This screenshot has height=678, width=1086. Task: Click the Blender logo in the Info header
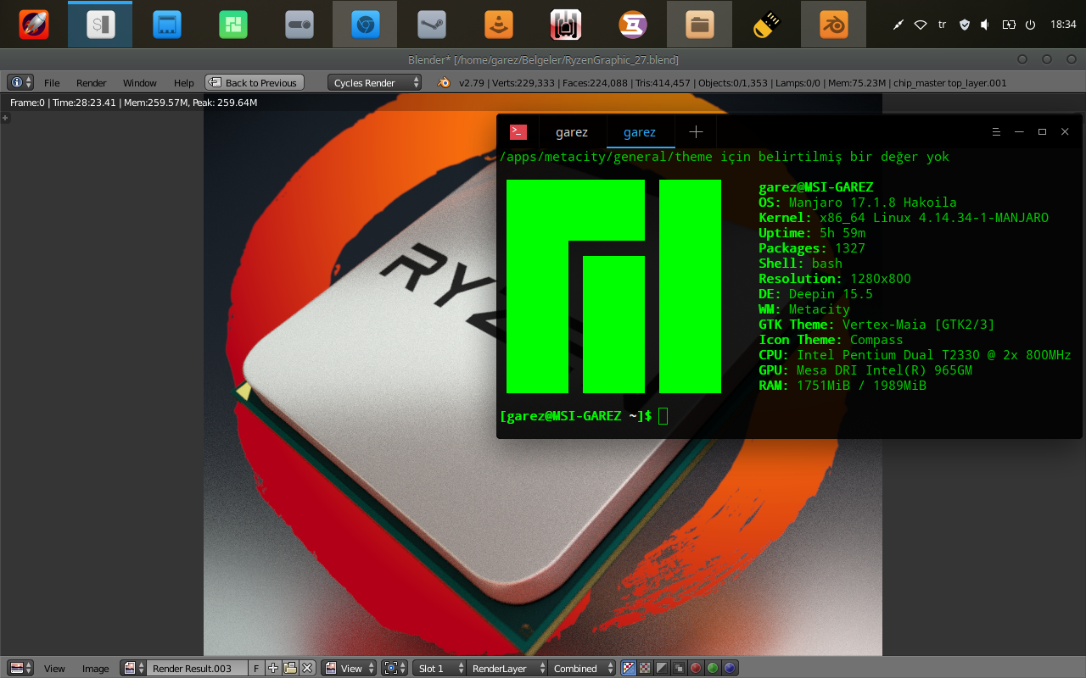443,82
